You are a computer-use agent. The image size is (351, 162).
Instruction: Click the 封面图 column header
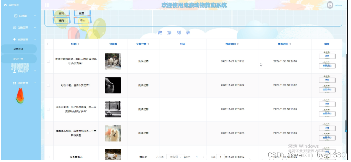(x=113, y=44)
